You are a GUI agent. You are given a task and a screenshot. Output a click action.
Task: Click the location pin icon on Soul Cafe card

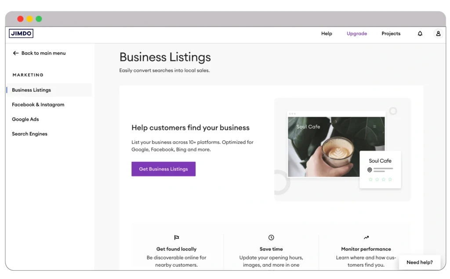click(x=370, y=170)
